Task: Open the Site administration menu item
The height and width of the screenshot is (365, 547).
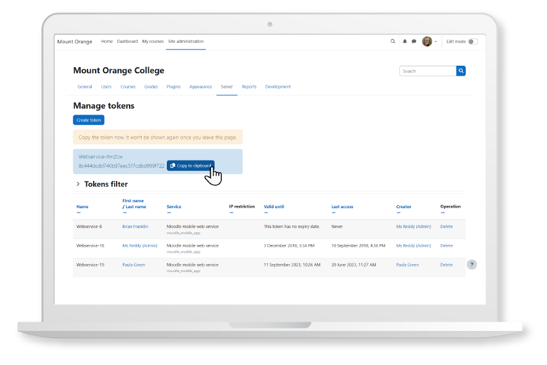Action: 184,41
